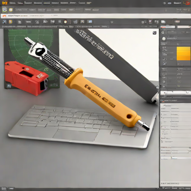Open the dropdown field beside the cloud icon

tap(172, 32)
